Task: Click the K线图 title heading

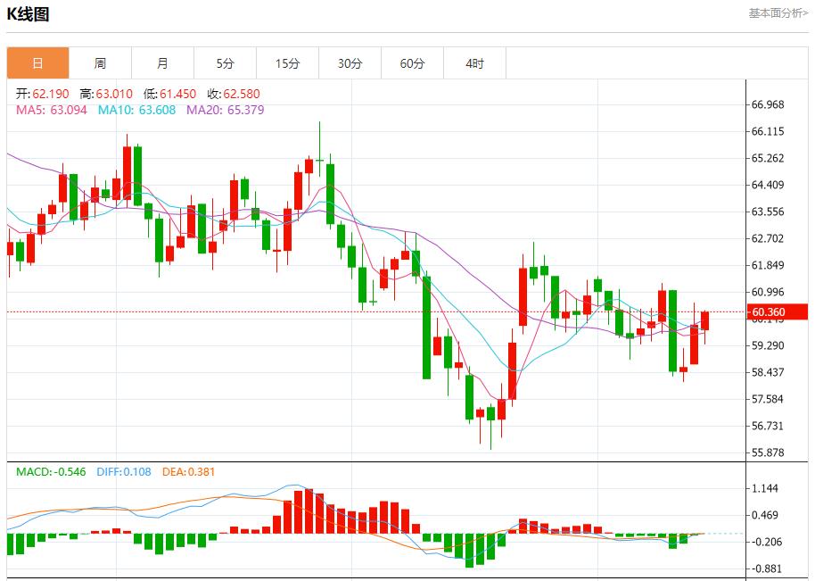Action: click(29, 14)
